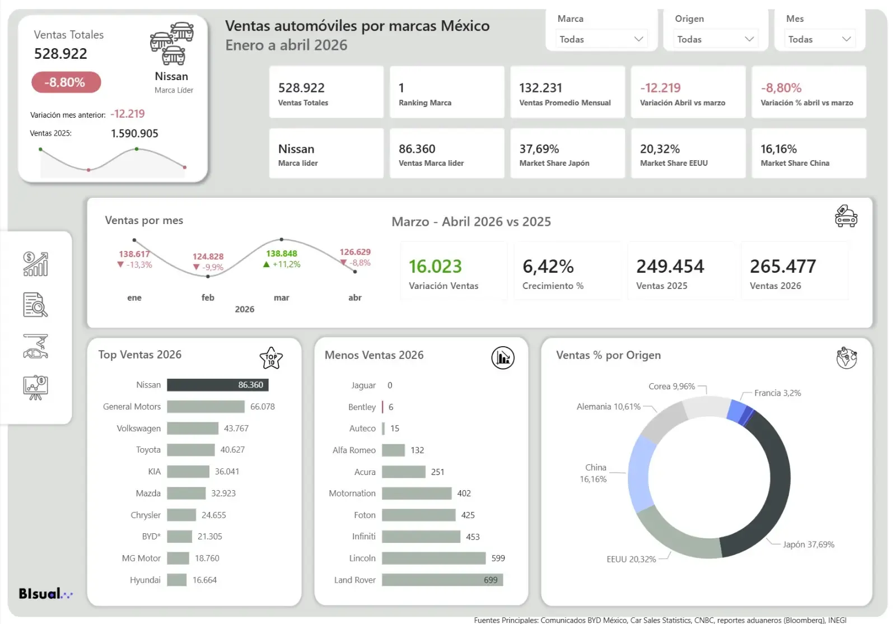Click the Origen dropdown chevron arrow

[x=749, y=39]
